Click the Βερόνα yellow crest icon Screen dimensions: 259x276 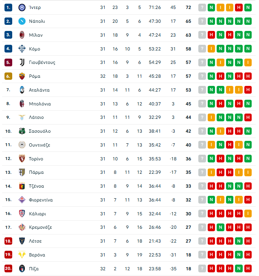tap(22, 255)
